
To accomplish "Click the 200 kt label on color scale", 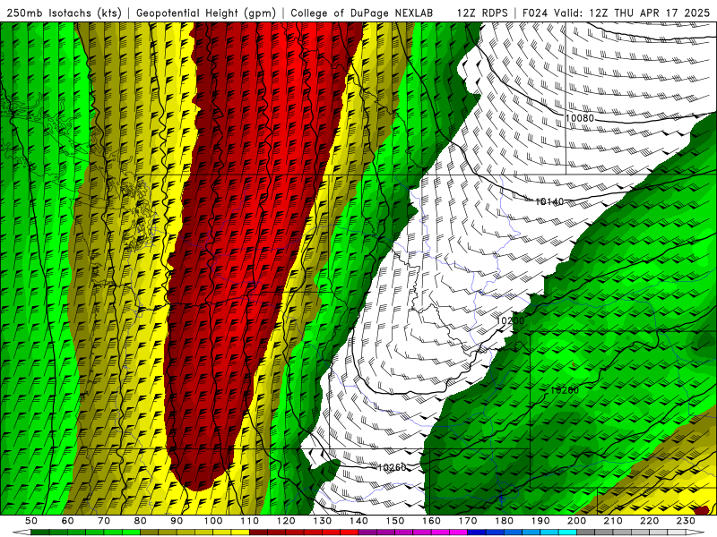I will [x=577, y=521].
